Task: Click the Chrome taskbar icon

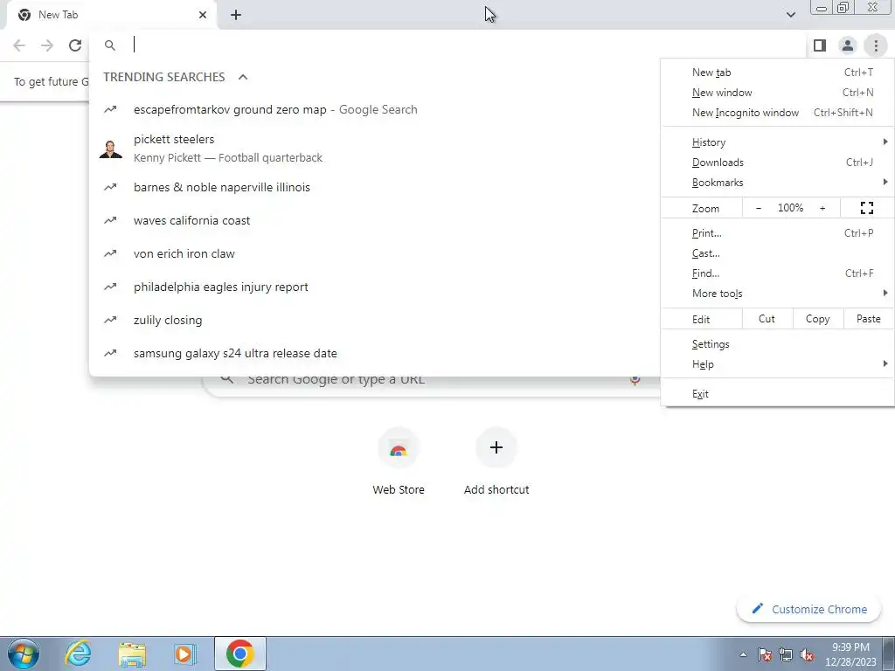Action: (240, 654)
